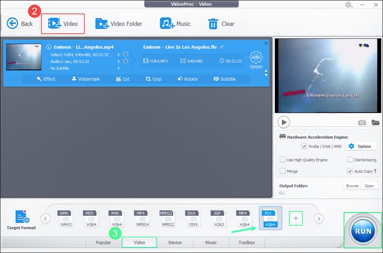
Task: Play the preview video
Action: tap(284, 122)
